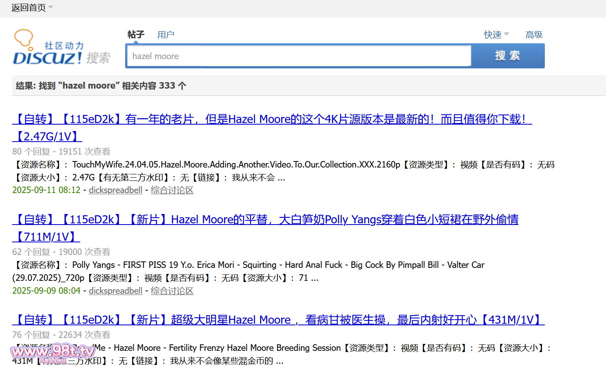The width and height of the screenshot is (606, 367).
Task: Open the 高级 search link
Action: coord(534,35)
